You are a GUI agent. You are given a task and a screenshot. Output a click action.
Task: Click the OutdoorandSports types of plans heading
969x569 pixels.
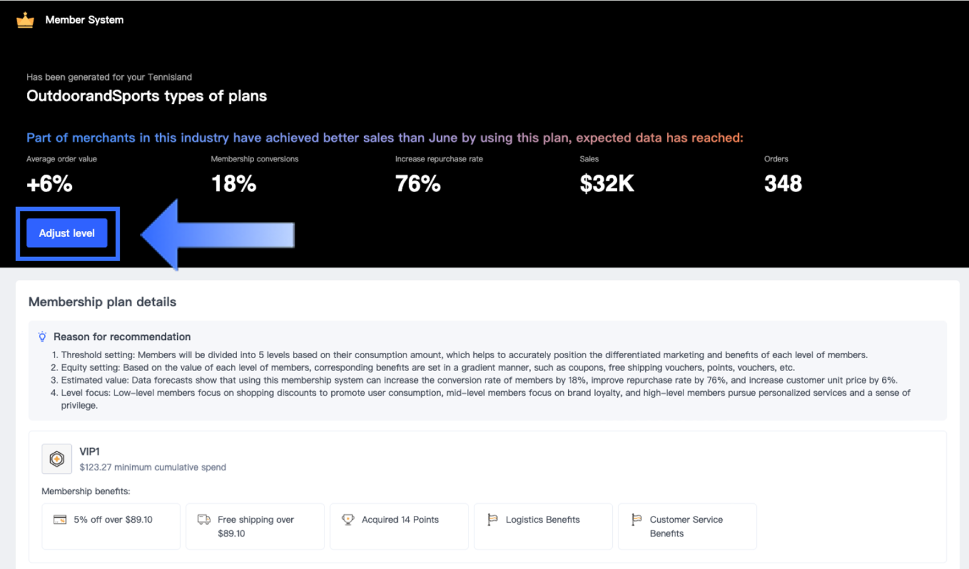pos(146,96)
